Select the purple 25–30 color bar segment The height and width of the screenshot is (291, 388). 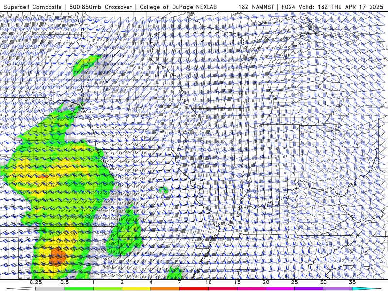point(309,289)
